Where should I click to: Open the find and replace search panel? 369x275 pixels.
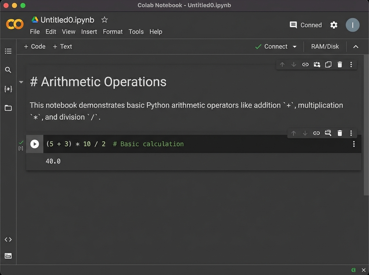tap(8, 70)
